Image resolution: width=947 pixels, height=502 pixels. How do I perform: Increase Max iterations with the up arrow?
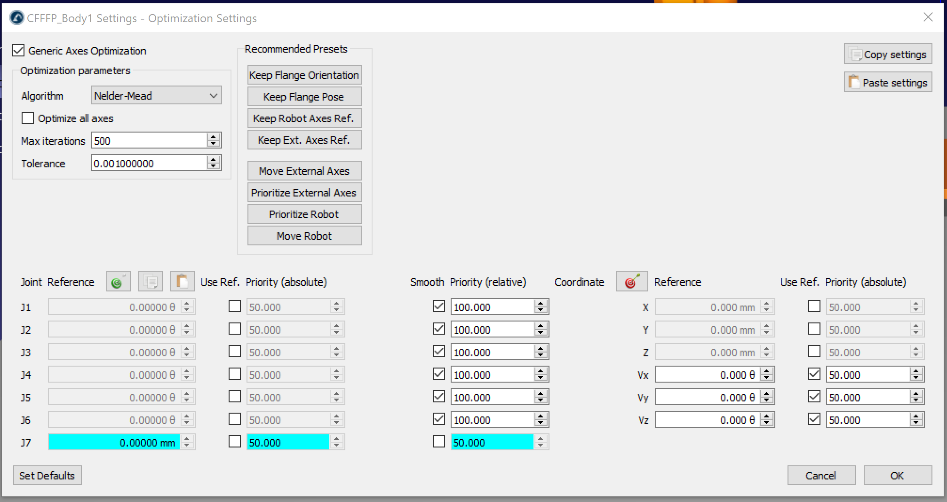tap(214, 137)
